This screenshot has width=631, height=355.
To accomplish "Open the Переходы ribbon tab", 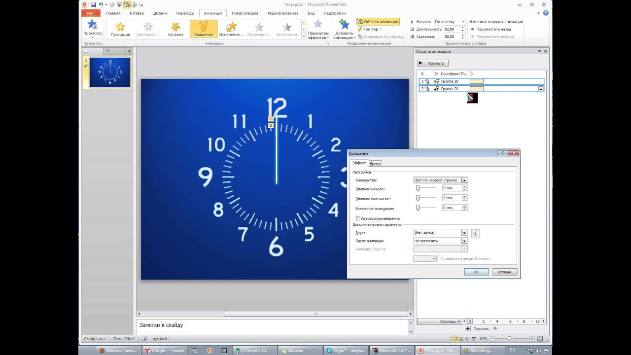I will click(185, 13).
